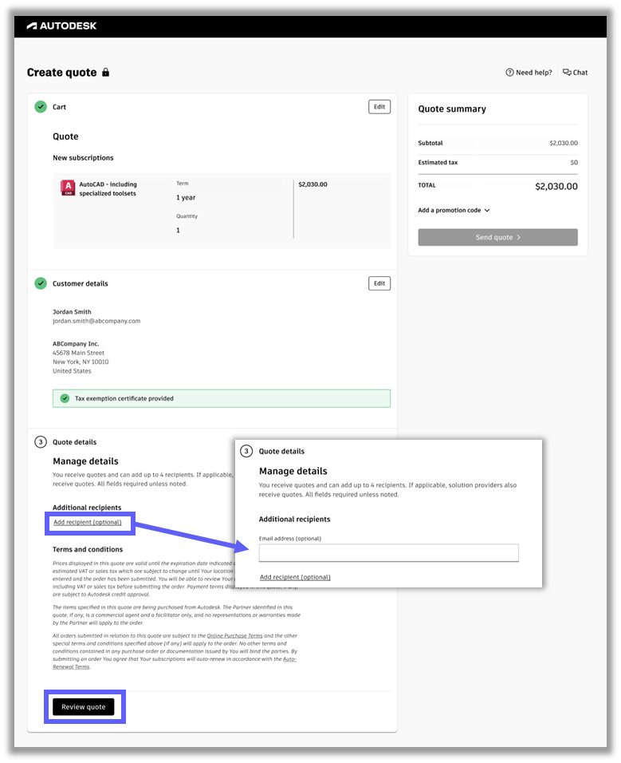This screenshot has height=763, width=621.
Task: Click the 'New subscriptions' label
Action: click(x=83, y=158)
